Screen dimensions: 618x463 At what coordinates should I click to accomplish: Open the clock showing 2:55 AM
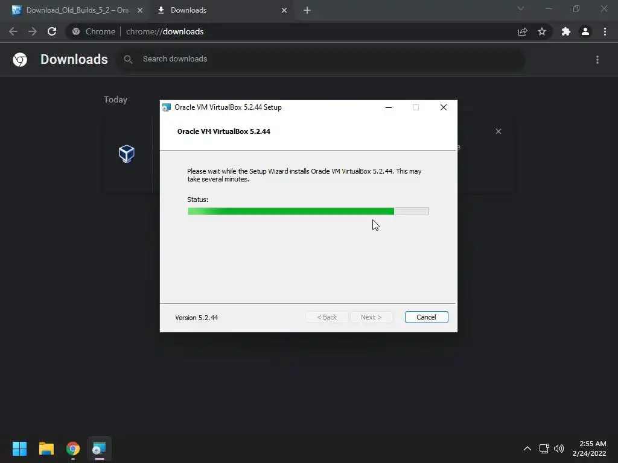coord(589,449)
